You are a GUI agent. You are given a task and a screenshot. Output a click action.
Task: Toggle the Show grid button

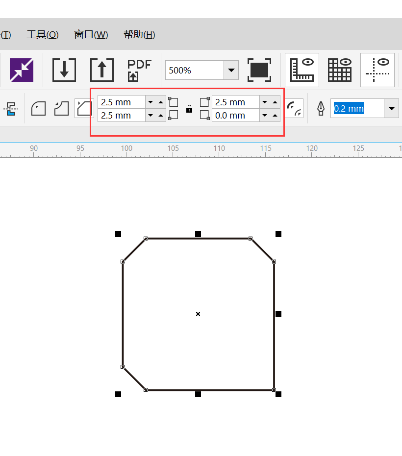click(340, 70)
